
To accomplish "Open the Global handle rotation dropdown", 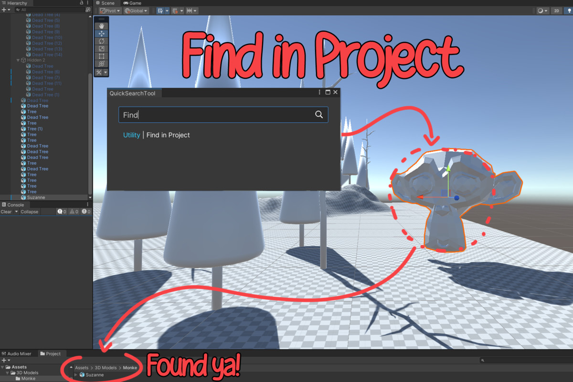I will point(137,11).
